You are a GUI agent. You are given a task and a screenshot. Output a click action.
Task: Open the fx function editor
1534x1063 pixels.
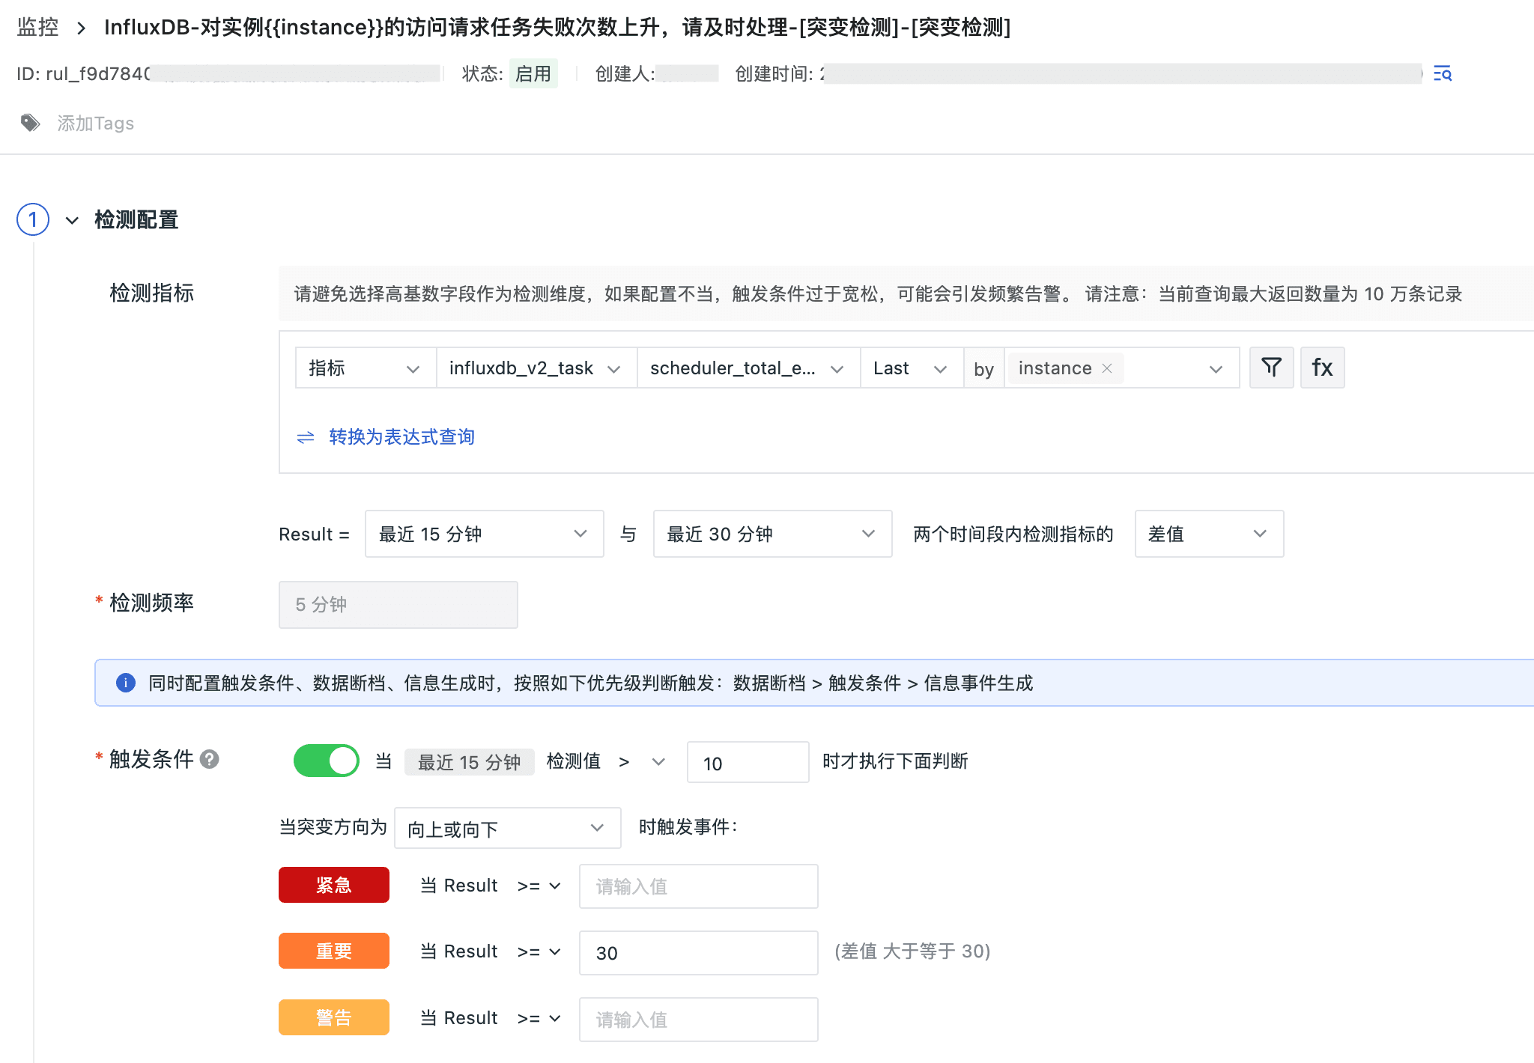point(1322,368)
